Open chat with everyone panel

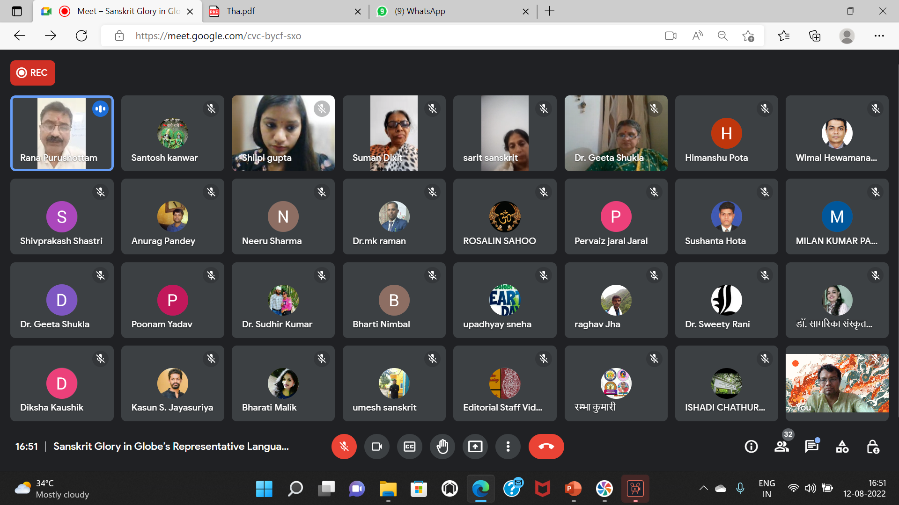point(811,447)
